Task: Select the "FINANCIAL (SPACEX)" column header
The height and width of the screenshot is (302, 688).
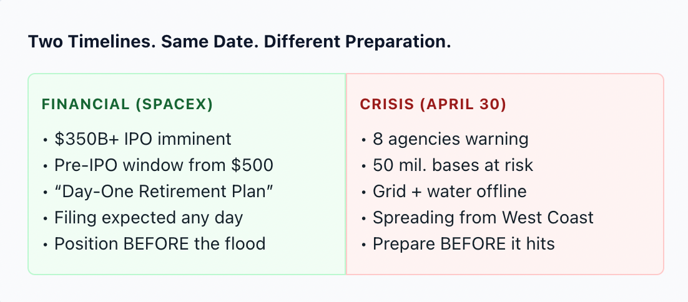Action: tap(127, 104)
